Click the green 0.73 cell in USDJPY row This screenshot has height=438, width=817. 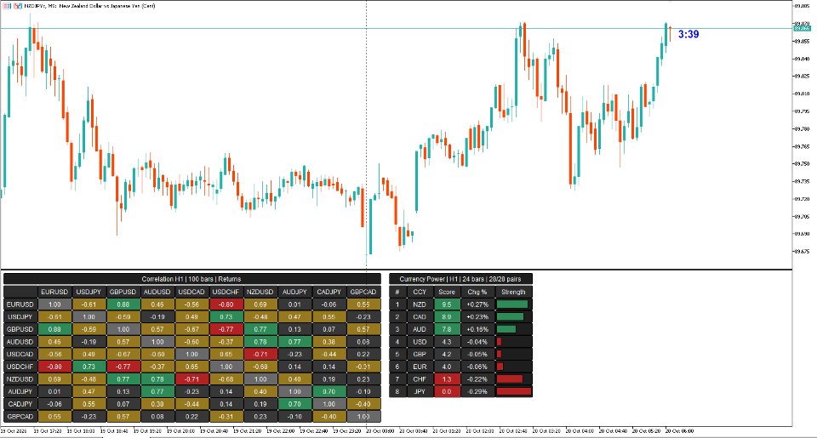pyautogui.click(x=226, y=316)
